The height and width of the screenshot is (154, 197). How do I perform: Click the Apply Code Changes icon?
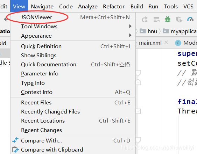coord(156,20)
